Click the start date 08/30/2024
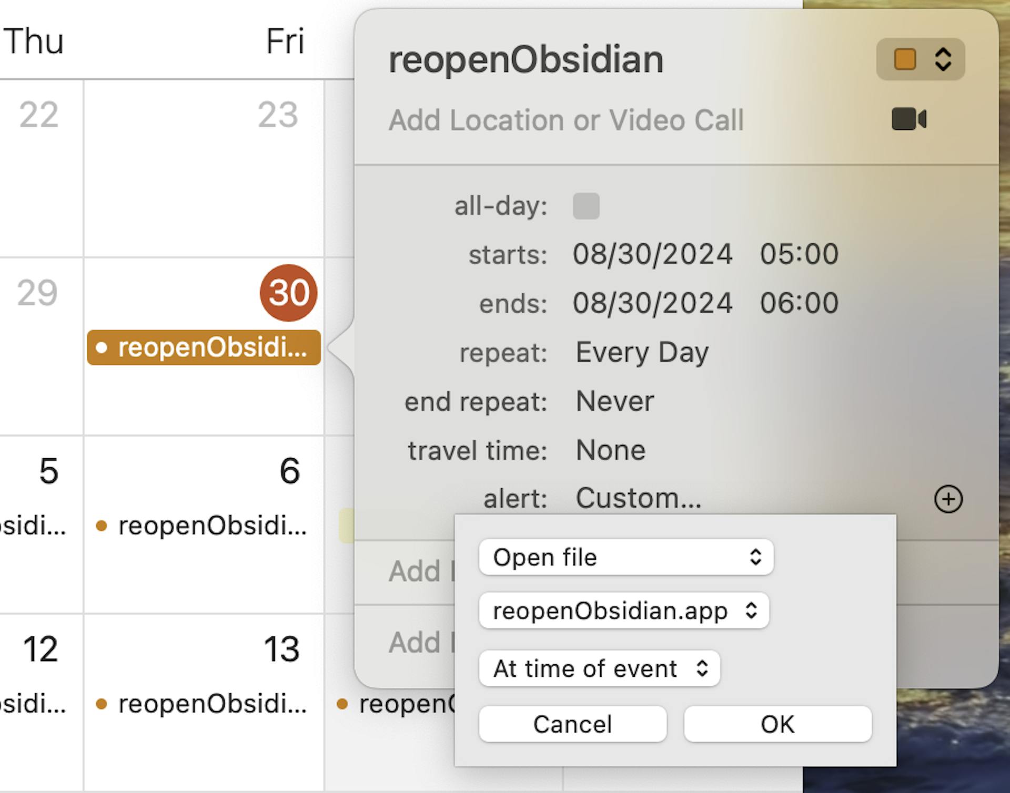 652,254
